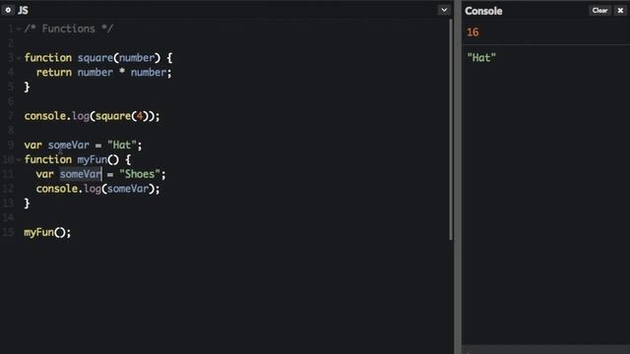This screenshot has width=630, height=354.
Task: Click closing brace on line 5
Action: (27, 88)
